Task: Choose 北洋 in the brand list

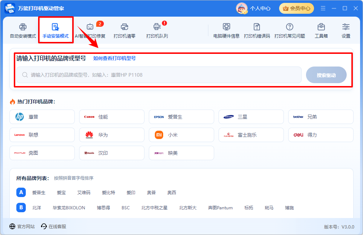Action: pyautogui.click(x=37, y=208)
